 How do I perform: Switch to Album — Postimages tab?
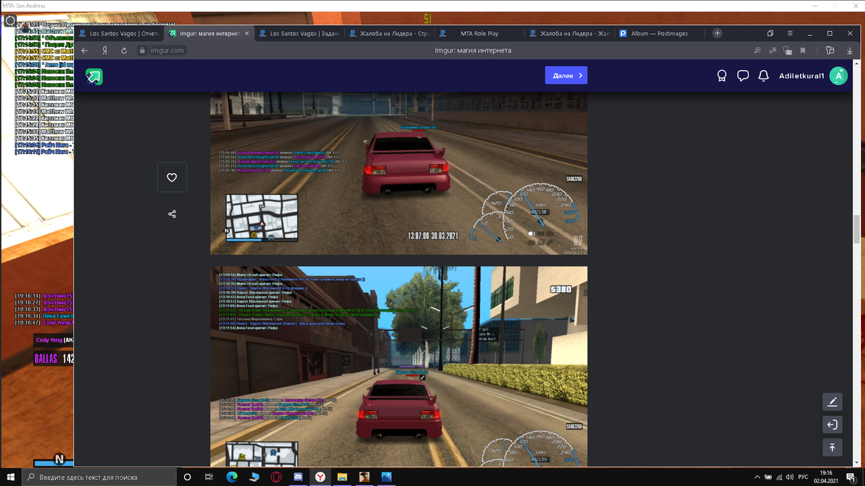[658, 33]
